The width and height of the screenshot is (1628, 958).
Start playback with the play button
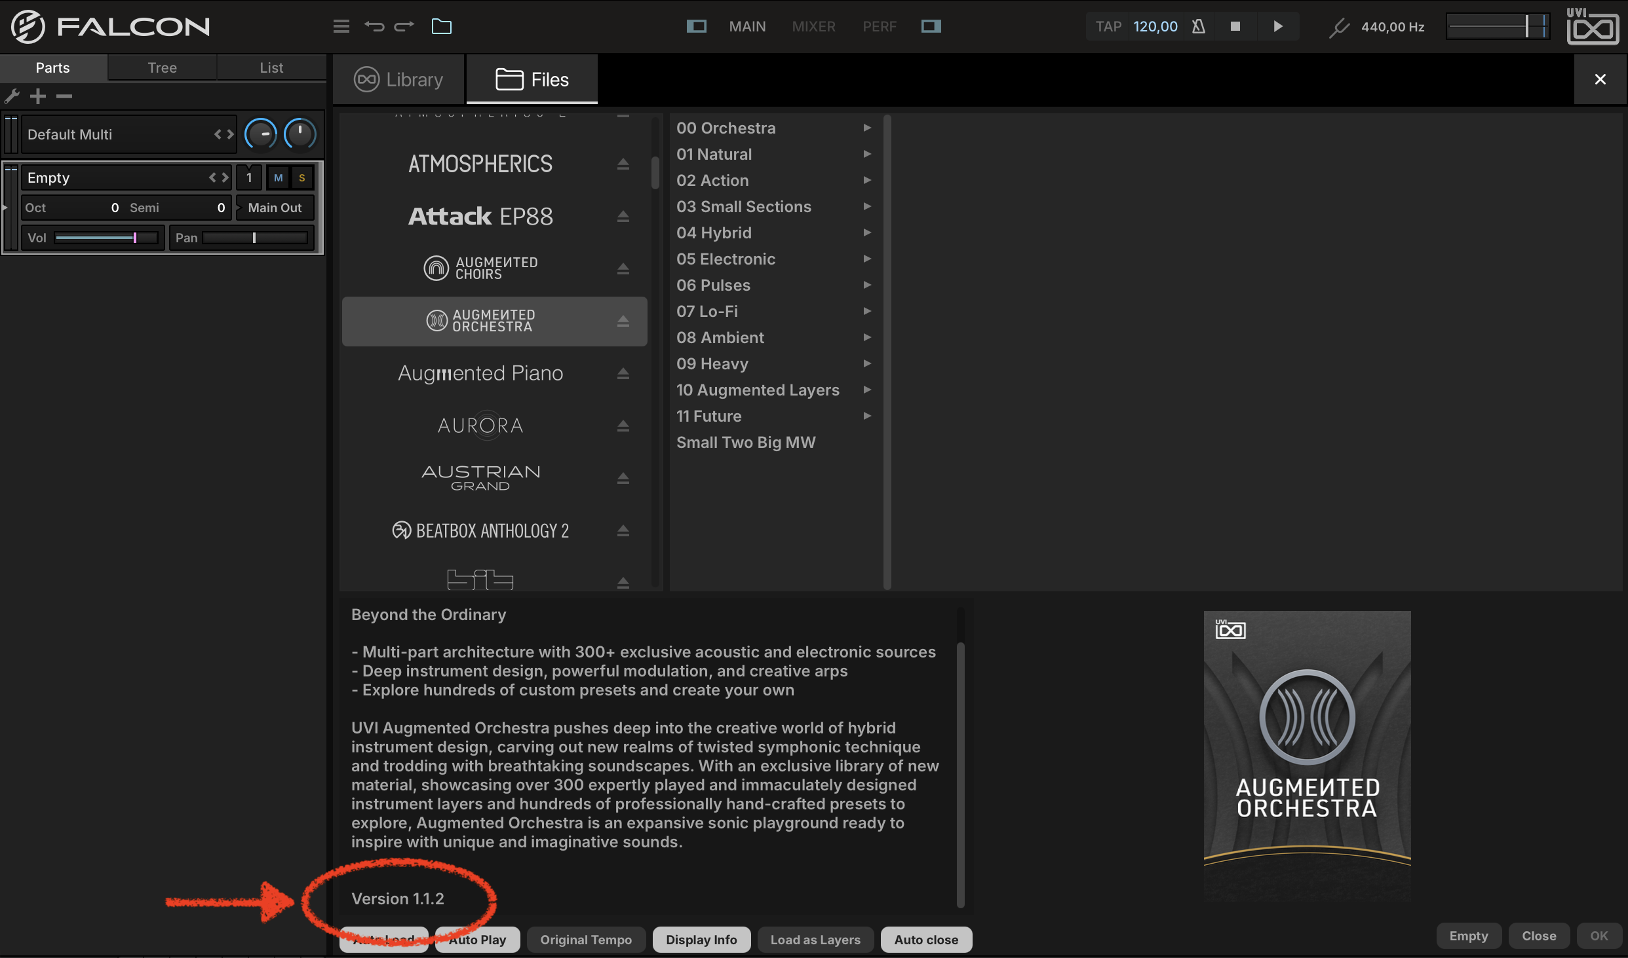point(1278,26)
